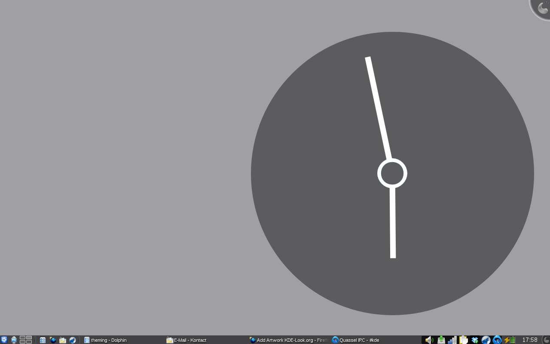Switch to E-Mail - Kontact window
This screenshot has height=344, width=550.
206,340
